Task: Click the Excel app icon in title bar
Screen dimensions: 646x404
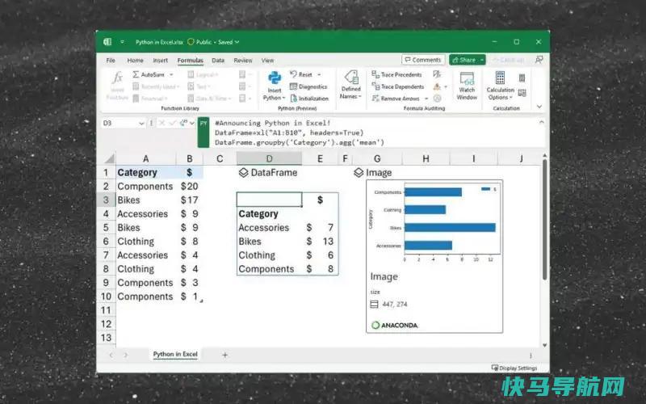Action: pyautogui.click(x=107, y=42)
